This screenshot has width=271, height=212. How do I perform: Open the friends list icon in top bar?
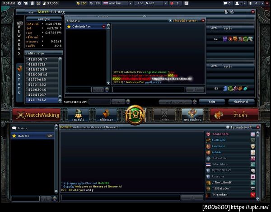click(237, 3)
